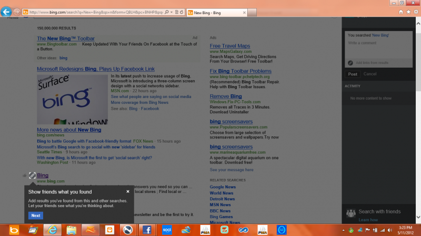Click the link-chain icon beside the Bing result
421x236 pixels.
32,175
